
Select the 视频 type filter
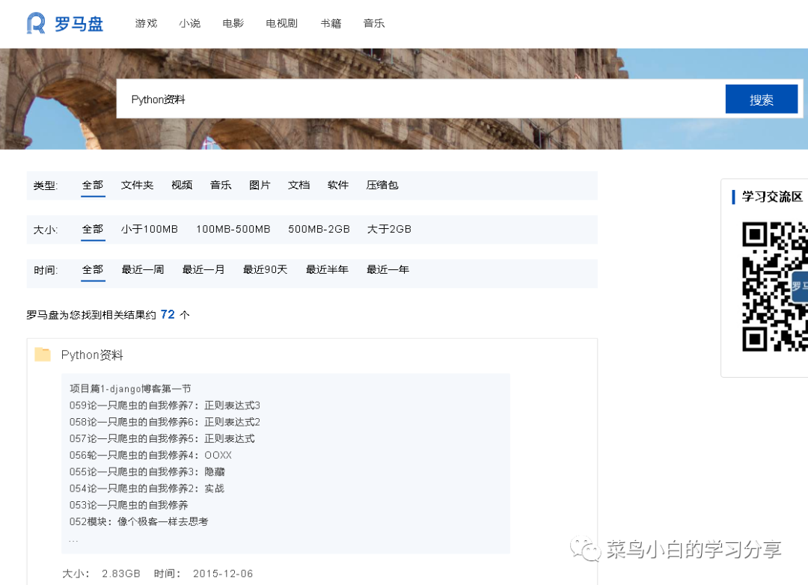coord(182,185)
